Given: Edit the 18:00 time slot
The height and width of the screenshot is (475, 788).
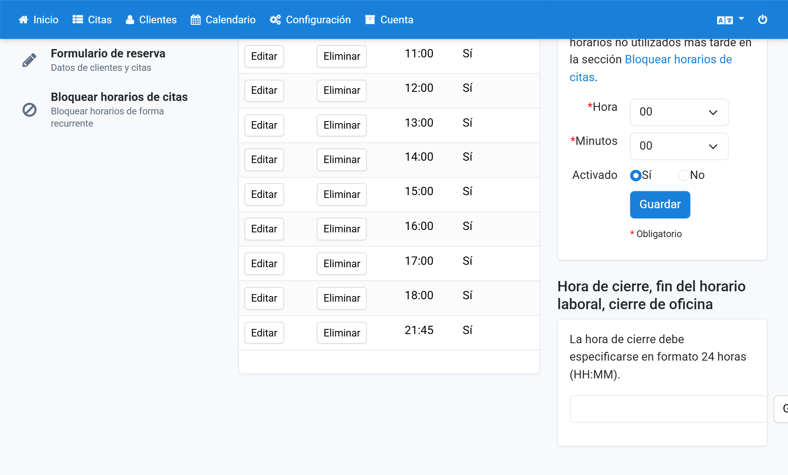Looking at the screenshot, I should [264, 298].
